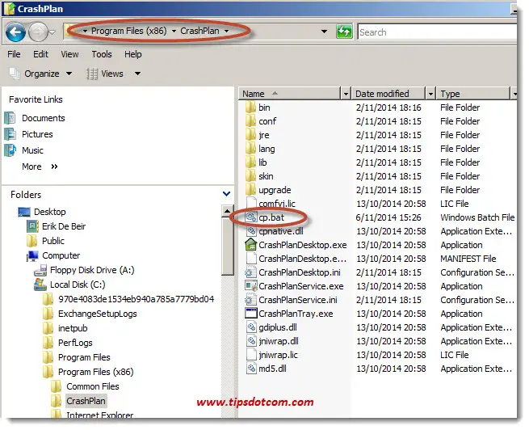Screen dimensions: 529x430
Task: Select the lang folder icon
Action: pyautogui.click(x=250, y=149)
